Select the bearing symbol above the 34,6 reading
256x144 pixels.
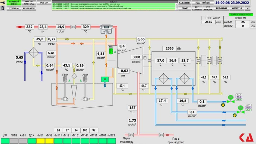point(220,61)
